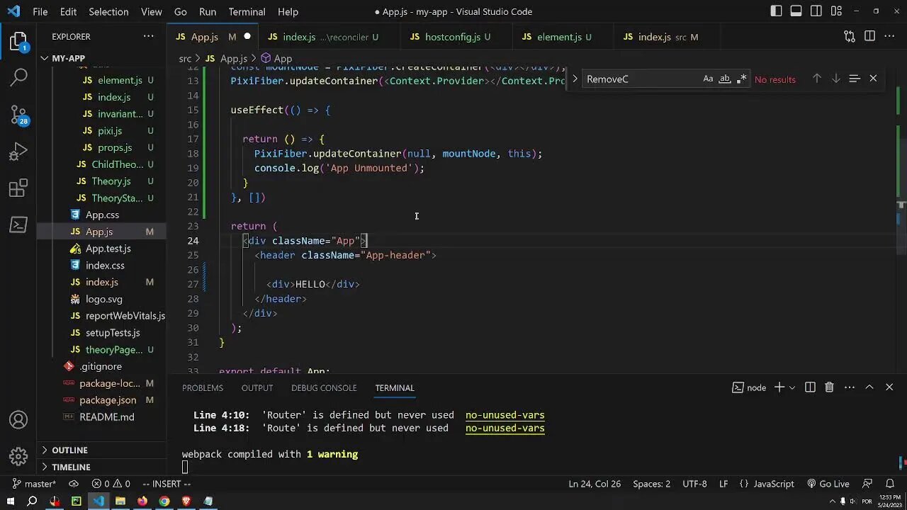Open terminal panel more actions

point(850,387)
